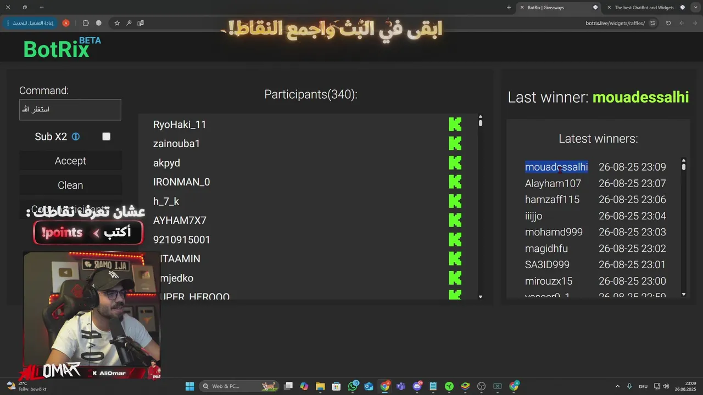703x395 pixels.
Task: Open Microsoft Teams from the taskbar
Action: (401, 386)
